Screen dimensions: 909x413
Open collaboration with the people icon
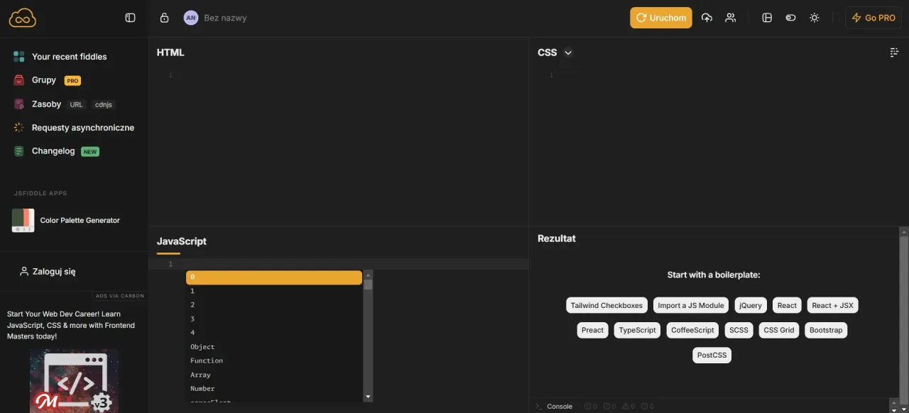click(731, 17)
